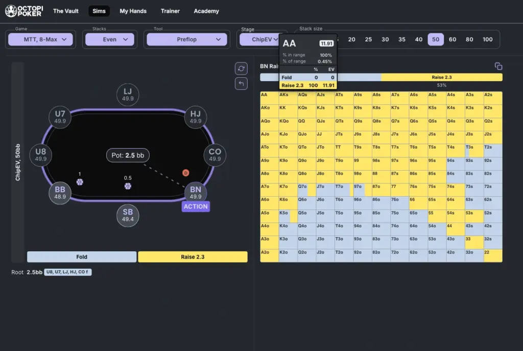The width and height of the screenshot is (523, 351).
Task: Select stack size 50
Action: point(436,39)
